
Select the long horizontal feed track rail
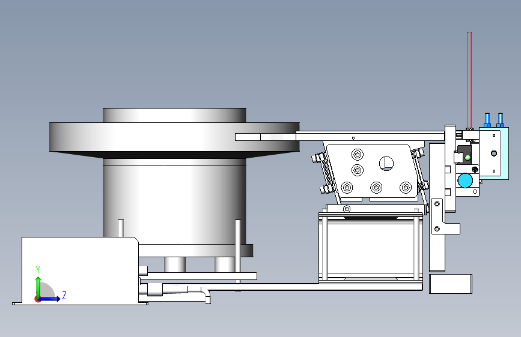(370, 136)
